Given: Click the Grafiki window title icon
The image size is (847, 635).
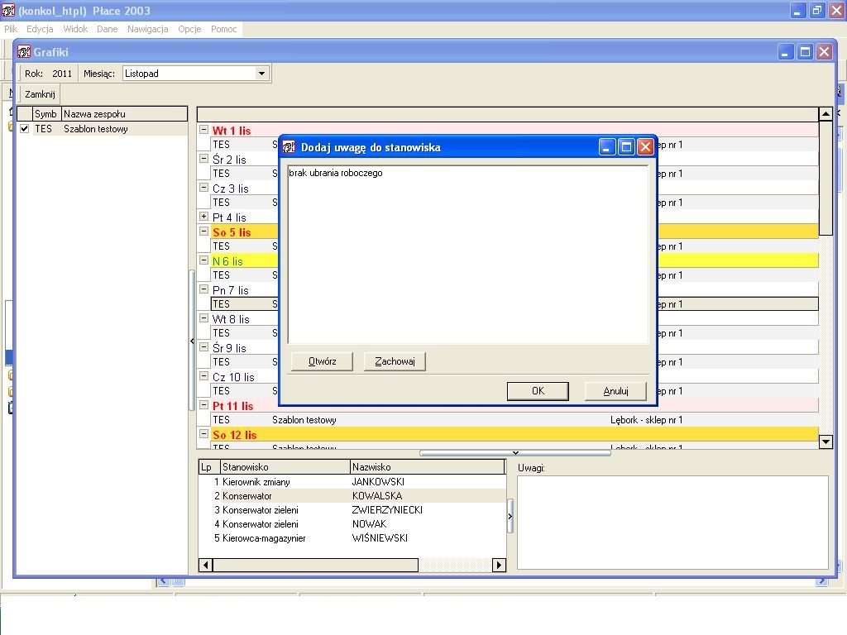Looking at the screenshot, I should [24, 52].
